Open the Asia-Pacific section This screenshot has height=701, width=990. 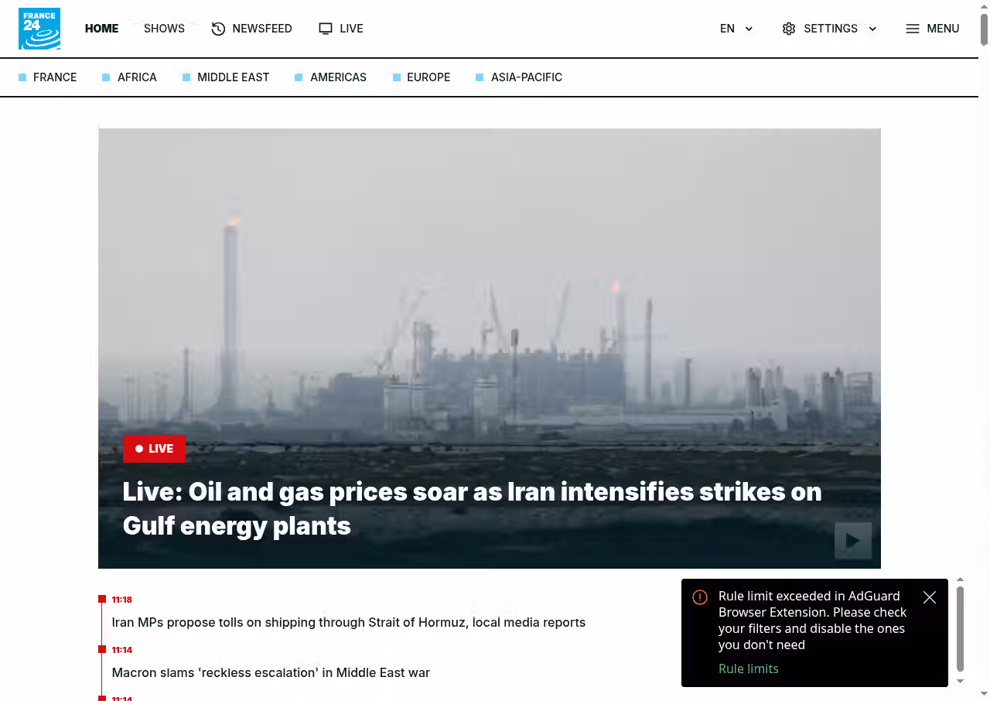click(527, 77)
